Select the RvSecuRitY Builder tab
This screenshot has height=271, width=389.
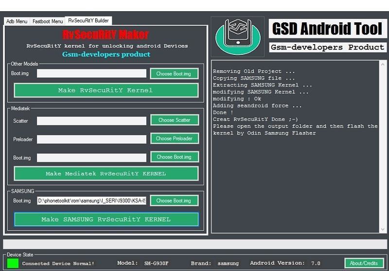pos(88,21)
